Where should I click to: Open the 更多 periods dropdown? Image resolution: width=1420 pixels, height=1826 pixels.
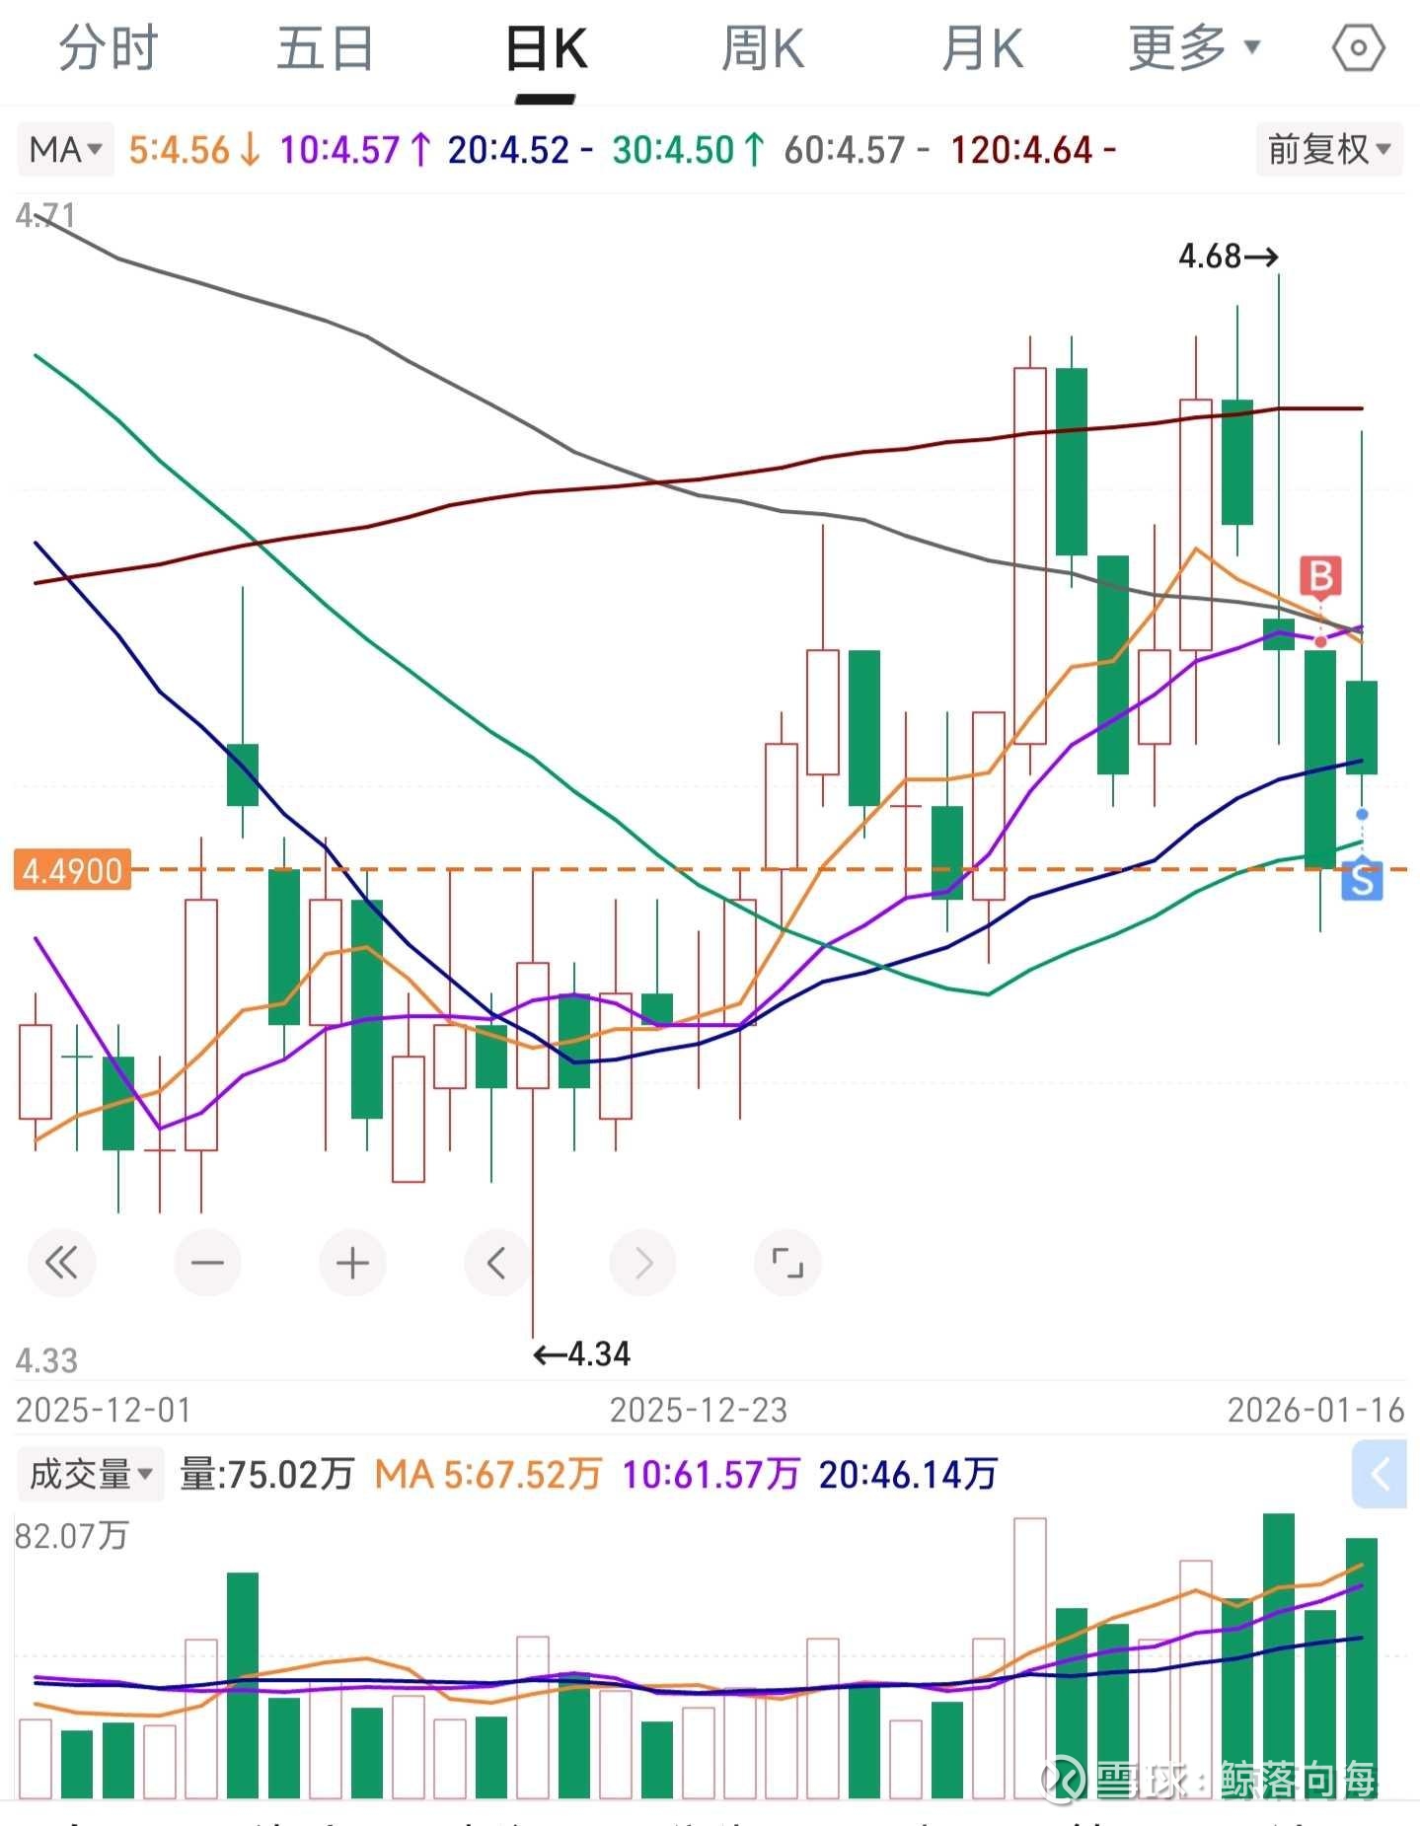coord(1194,48)
